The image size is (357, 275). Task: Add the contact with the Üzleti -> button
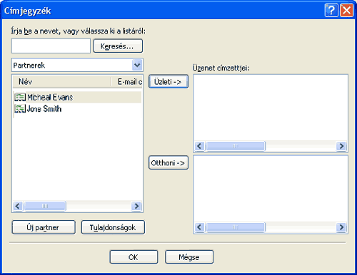click(x=169, y=82)
